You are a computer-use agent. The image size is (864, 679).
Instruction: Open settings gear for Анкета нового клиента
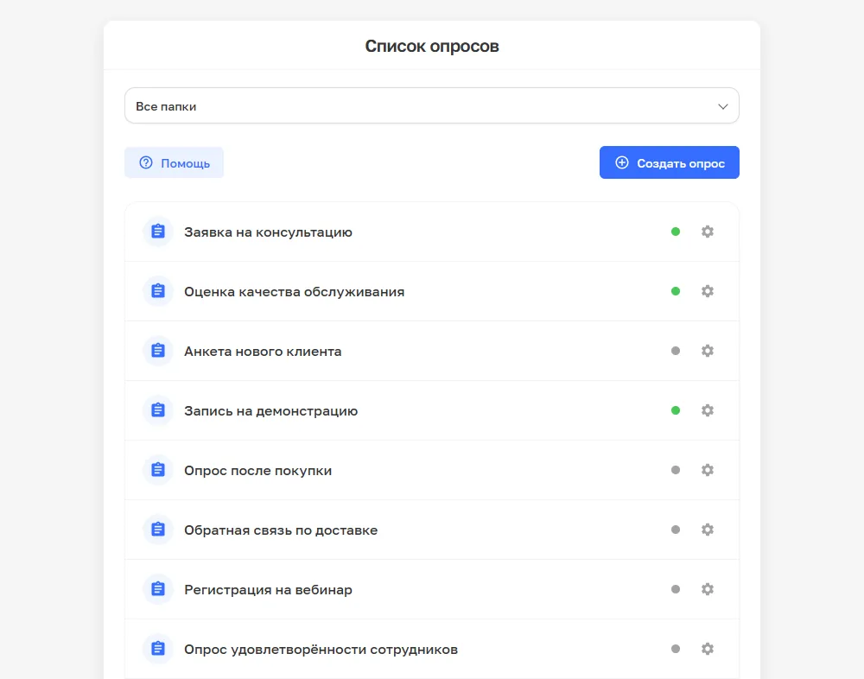708,351
